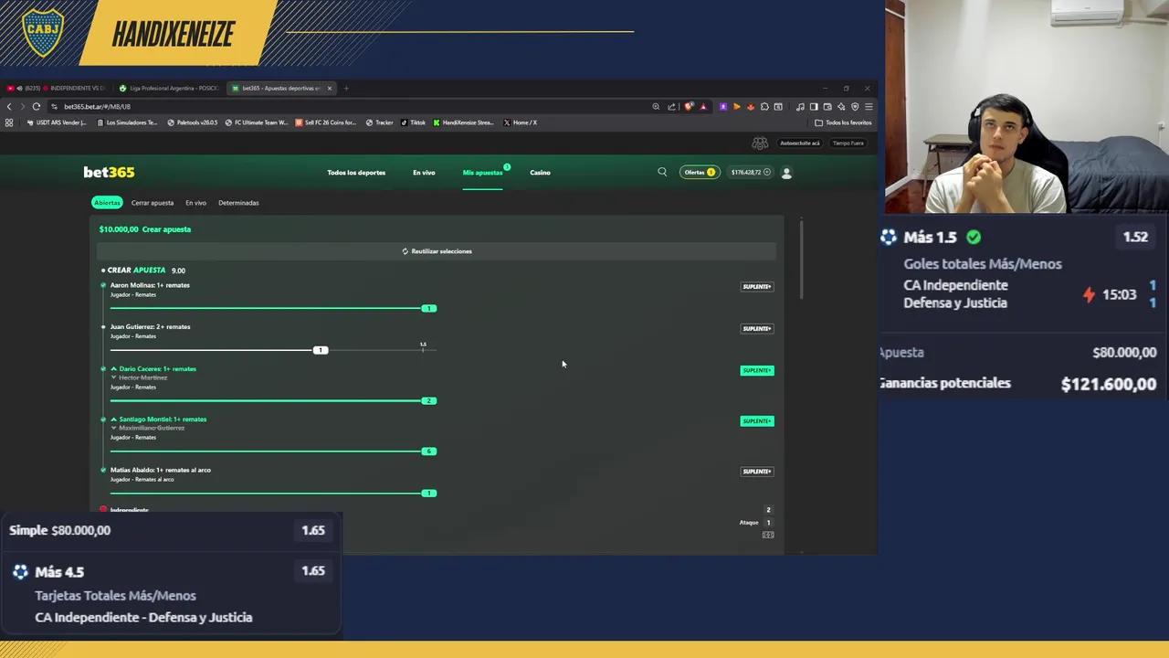Viewport: 1169px width, 658px height.
Task: Click the bets panel vertical scrollbar
Action: (x=802, y=258)
